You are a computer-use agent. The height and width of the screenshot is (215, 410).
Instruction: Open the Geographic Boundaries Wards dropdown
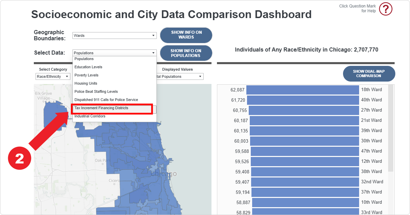114,35
